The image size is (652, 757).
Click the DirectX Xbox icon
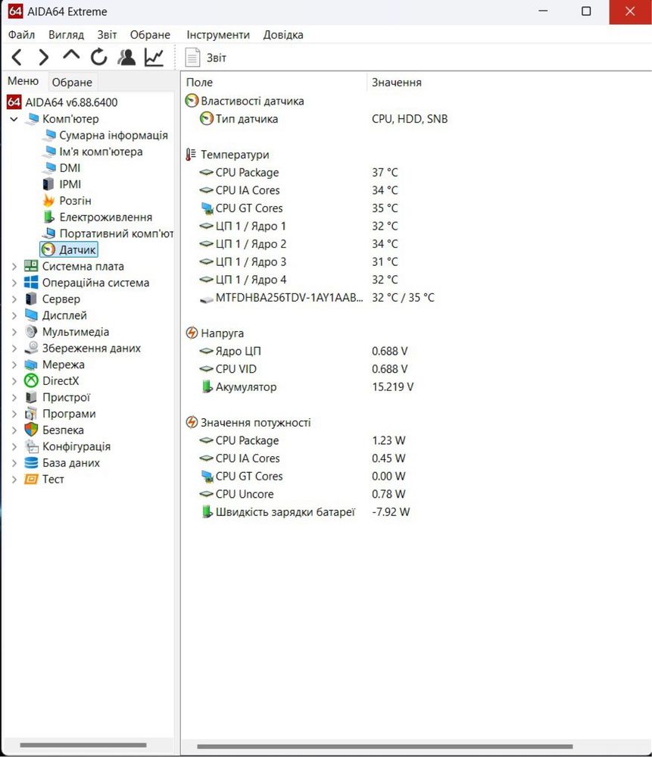pos(31,381)
